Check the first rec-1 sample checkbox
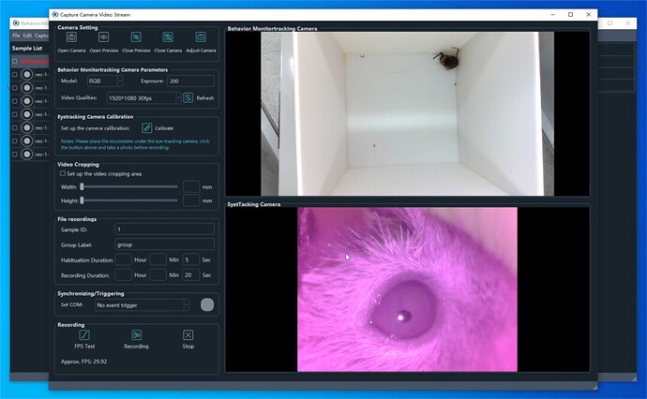 tap(15, 74)
